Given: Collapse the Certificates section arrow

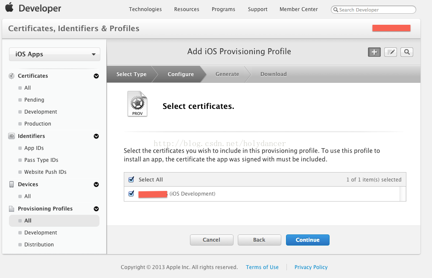Looking at the screenshot, I should pos(96,76).
